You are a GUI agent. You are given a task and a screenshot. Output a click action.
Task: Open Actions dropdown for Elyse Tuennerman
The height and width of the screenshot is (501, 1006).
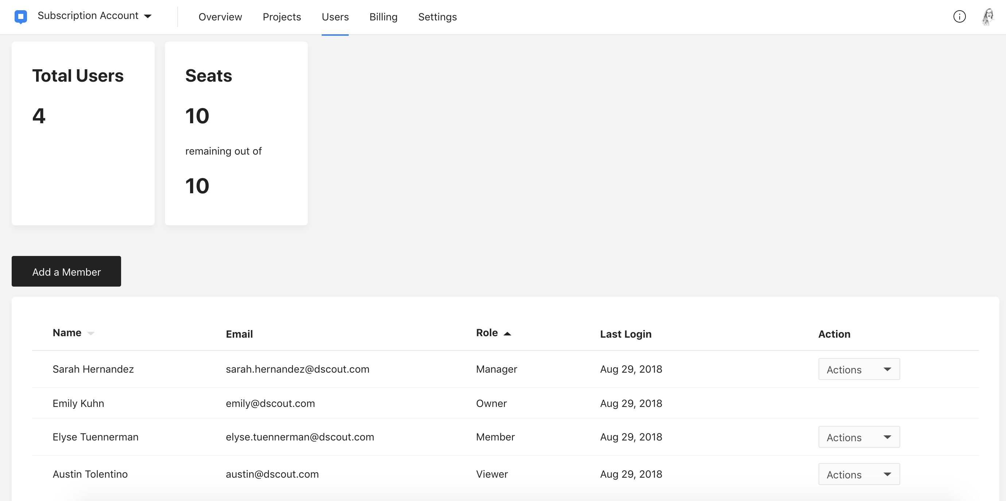[x=859, y=437]
